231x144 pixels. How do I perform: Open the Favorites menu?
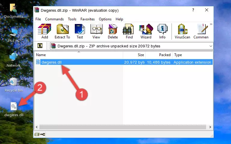point(87,19)
